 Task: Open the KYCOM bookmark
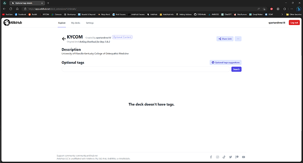click(44, 14)
